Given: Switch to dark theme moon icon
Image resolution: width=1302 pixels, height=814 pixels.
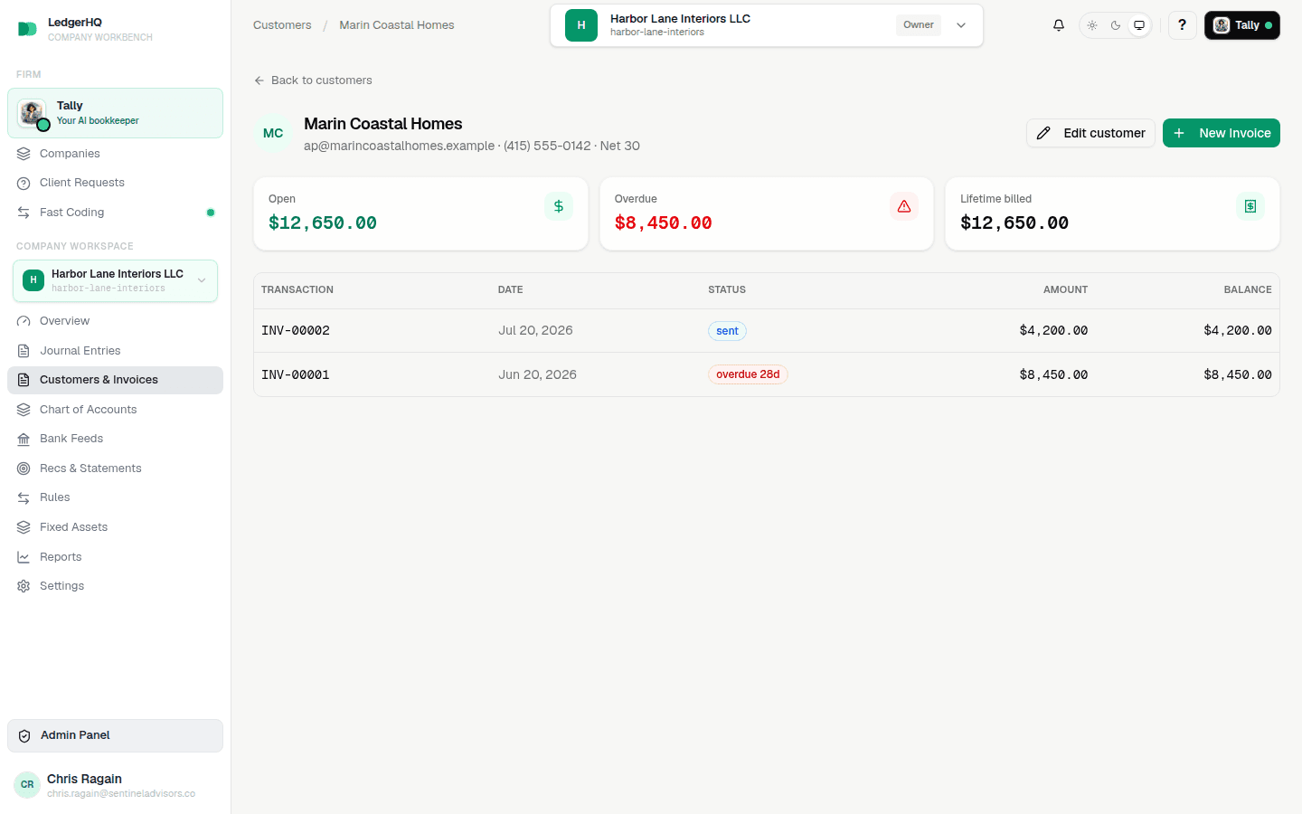Looking at the screenshot, I should click(1116, 25).
